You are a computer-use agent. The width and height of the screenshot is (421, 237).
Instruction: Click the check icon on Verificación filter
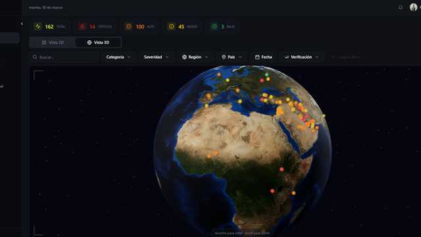287,57
